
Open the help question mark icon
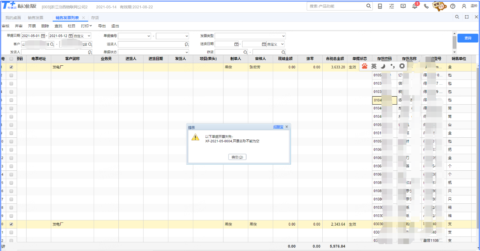click(452, 6)
